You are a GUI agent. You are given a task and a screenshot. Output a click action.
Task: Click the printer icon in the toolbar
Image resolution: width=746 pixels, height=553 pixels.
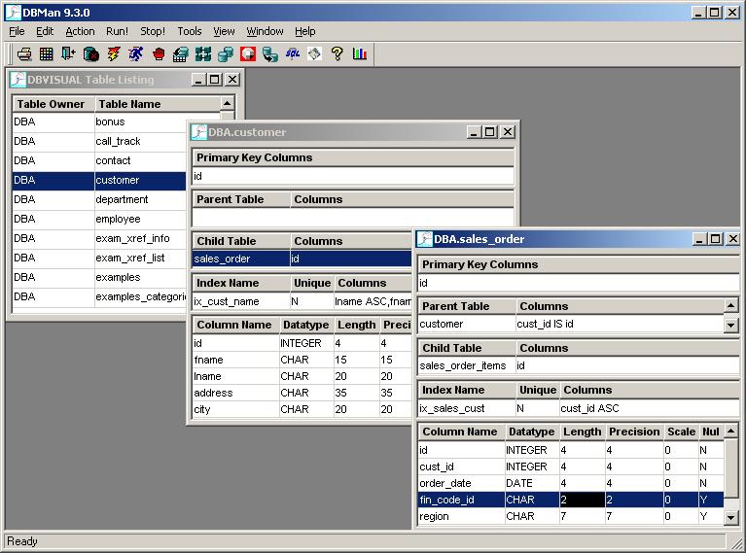(x=24, y=54)
